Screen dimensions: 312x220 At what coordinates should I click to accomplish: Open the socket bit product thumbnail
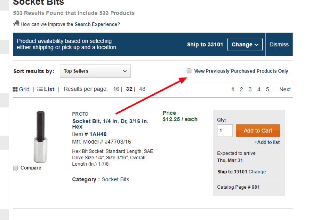point(41,137)
